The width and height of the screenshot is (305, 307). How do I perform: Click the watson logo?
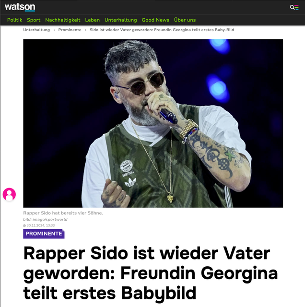20,7
